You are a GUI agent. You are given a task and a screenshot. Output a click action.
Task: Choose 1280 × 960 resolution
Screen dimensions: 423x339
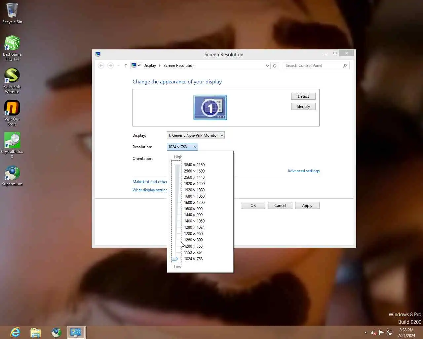tap(193, 234)
